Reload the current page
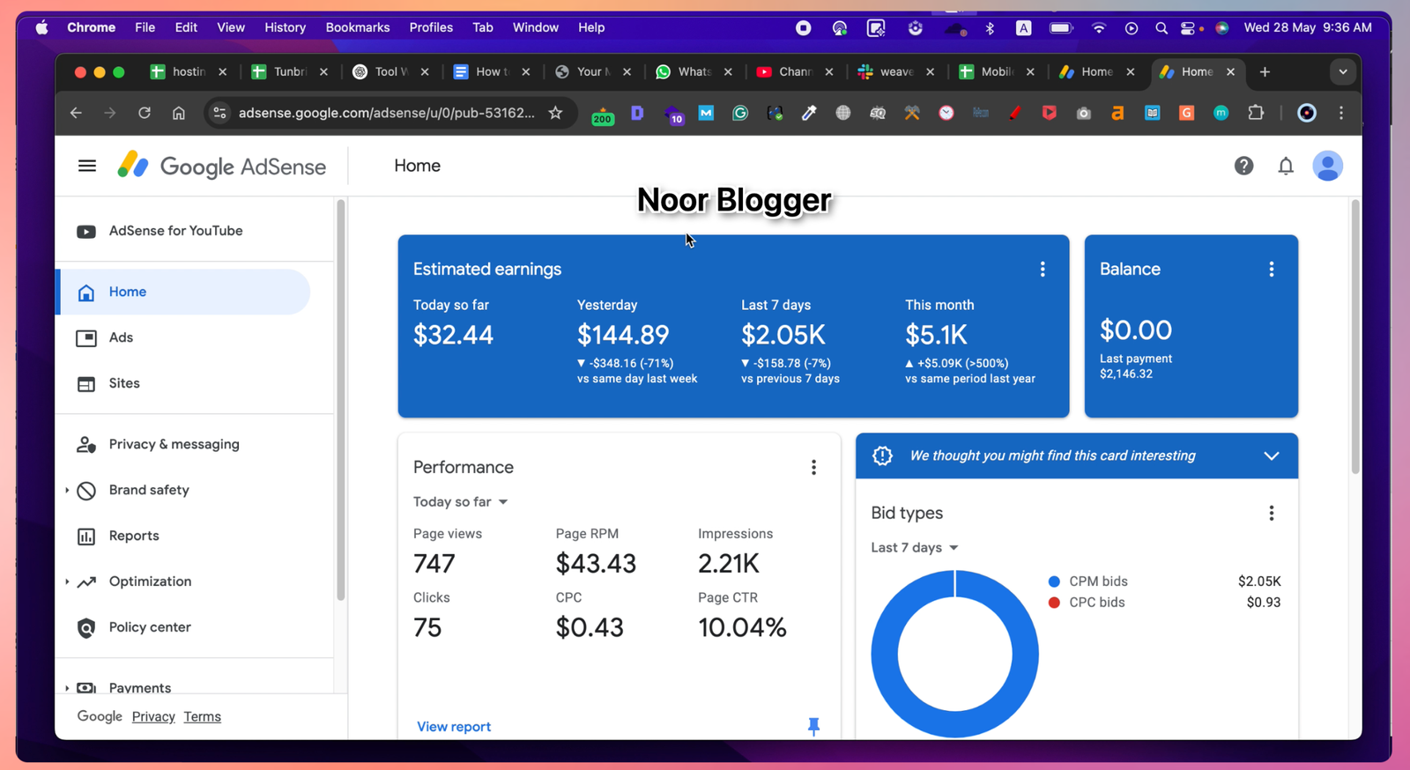1410x770 pixels. [x=145, y=113]
